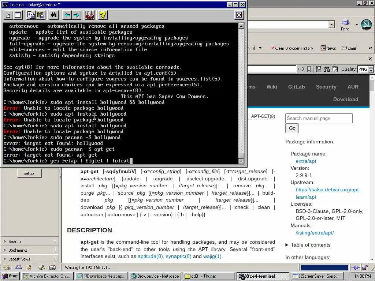The width and height of the screenshot is (375, 281).
Task: Click the Address Book icon in status bar
Action: (x=52, y=267)
